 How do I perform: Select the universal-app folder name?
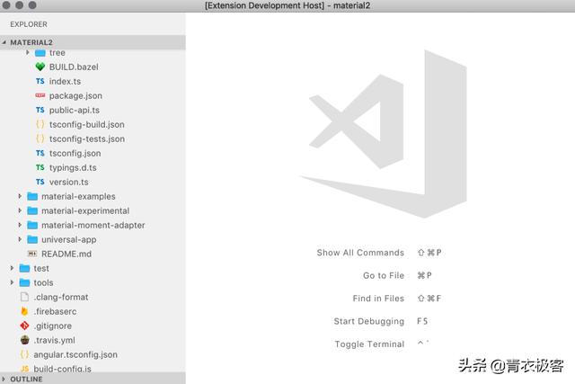pyautogui.click(x=68, y=240)
